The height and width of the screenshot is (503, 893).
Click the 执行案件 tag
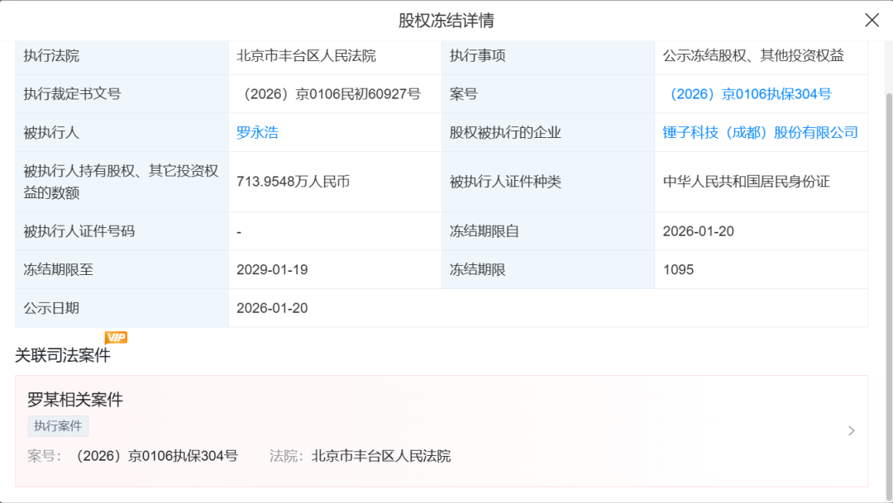click(58, 425)
